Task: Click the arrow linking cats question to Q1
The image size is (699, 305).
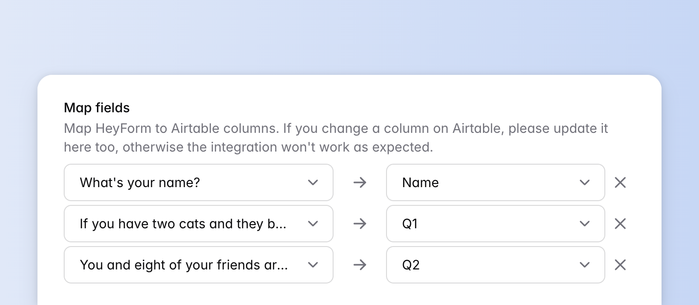Action: click(360, 224)
